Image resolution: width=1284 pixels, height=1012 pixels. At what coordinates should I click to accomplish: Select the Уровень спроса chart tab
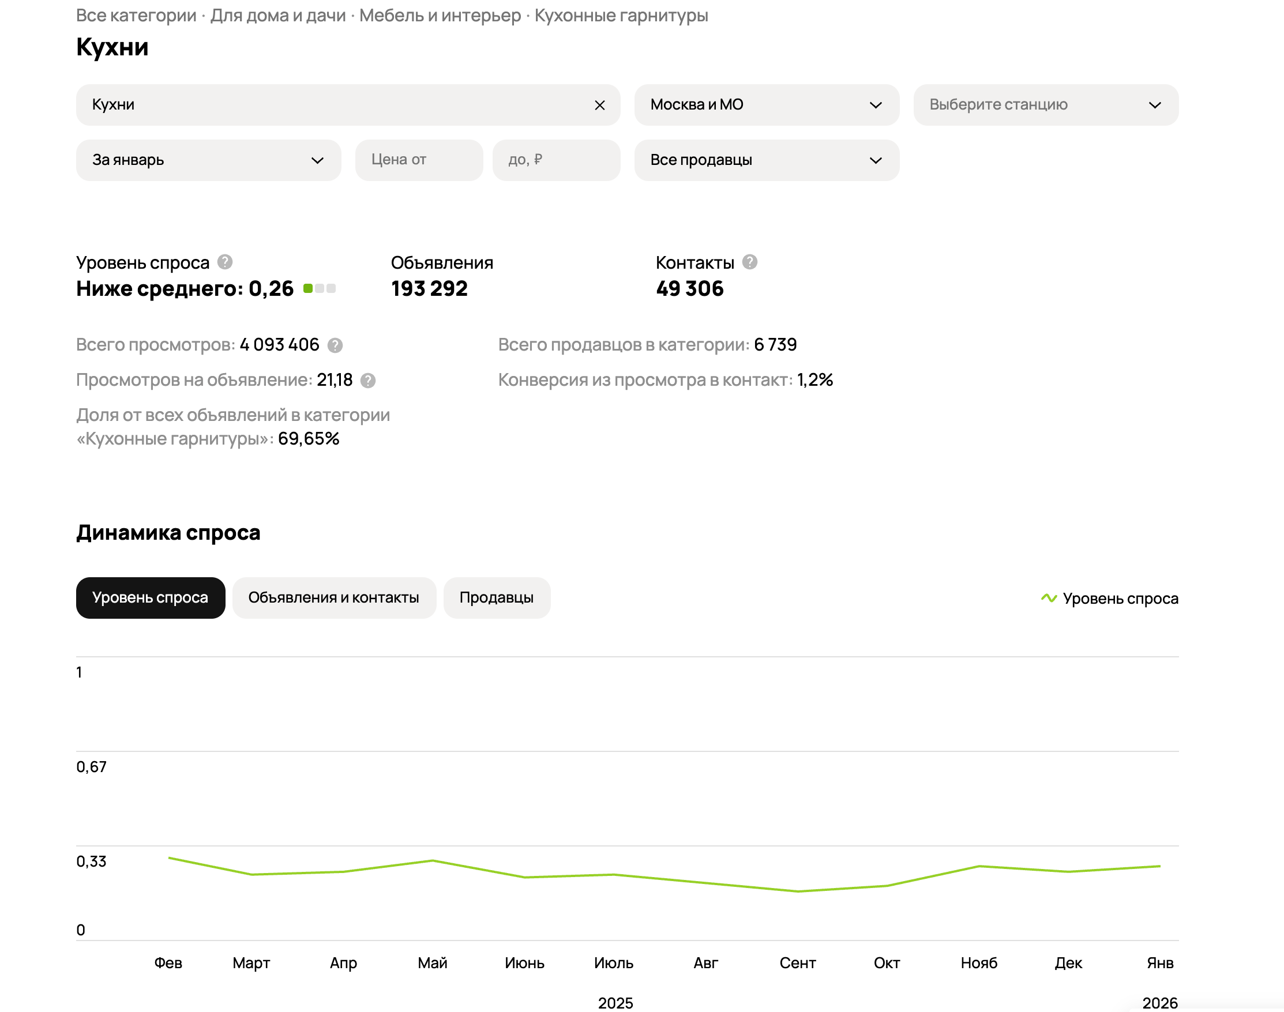150,597
